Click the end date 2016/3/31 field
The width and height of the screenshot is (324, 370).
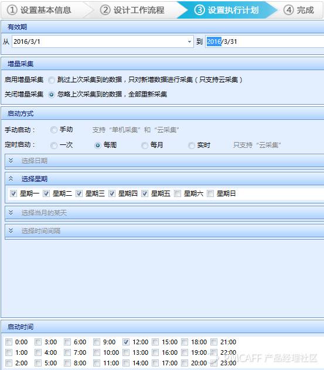(265, 42)
